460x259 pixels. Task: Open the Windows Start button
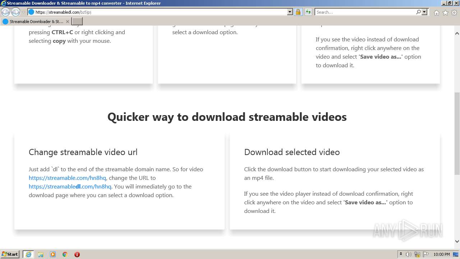(10, 254)
